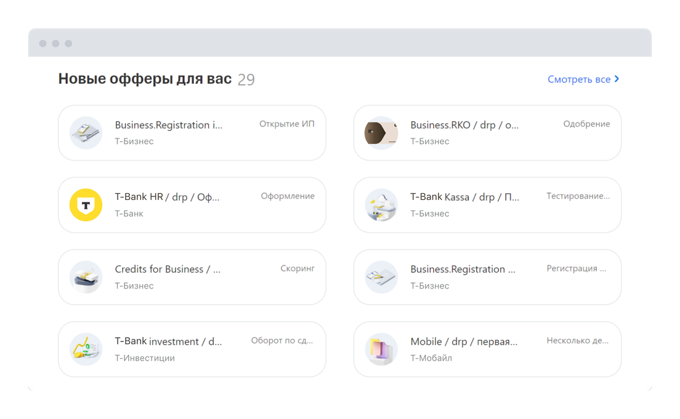Screen dimensions: 680x419
Task: Click the Business.Registration Открытие ИП offer icon
Action: (x=86, y=132)
